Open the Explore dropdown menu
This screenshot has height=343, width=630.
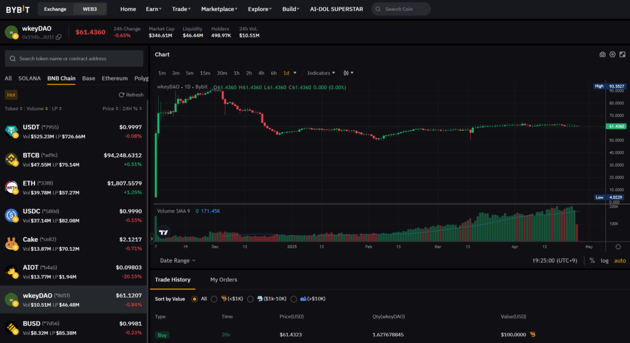click(x=260, y=9)
